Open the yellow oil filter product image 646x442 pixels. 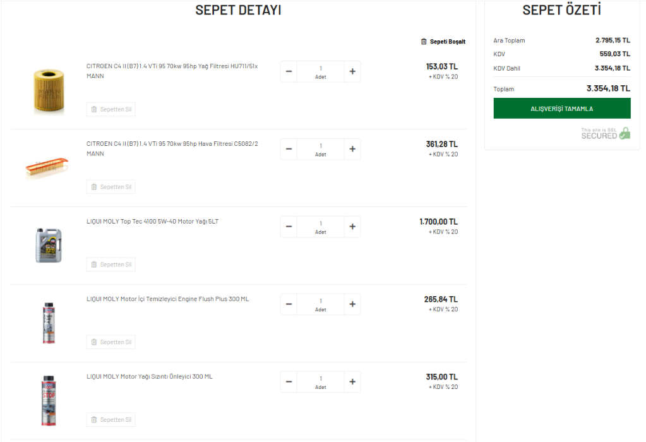pyautogui.click(x=49, y=91)
